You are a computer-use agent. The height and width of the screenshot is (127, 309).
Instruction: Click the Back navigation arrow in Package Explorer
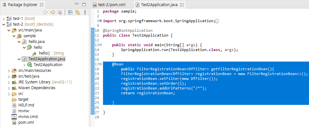45,13
